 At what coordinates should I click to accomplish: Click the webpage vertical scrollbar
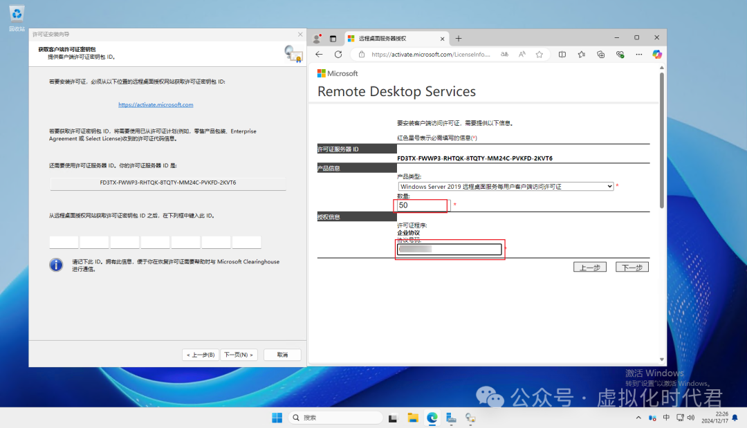(x=661, y=138)
